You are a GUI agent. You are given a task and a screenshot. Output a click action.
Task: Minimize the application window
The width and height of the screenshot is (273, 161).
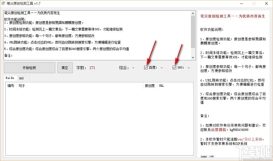pos(242,4)
